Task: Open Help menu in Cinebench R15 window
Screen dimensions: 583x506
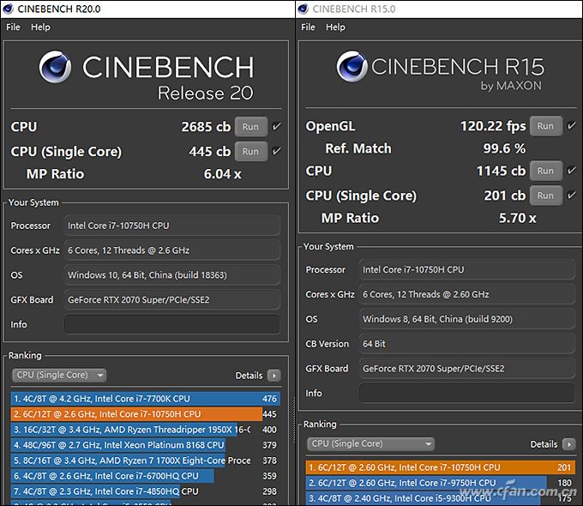Action: click(335, 27)
